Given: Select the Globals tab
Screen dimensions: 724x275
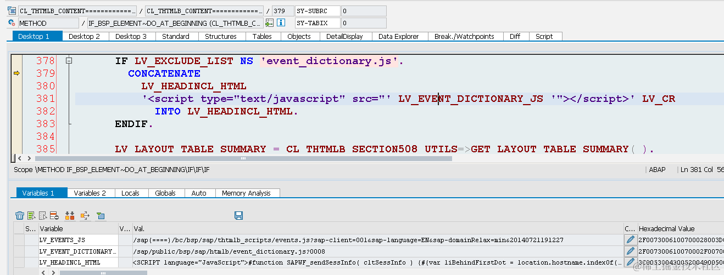Looking at the screenshot, I should (x=165, y=193).
